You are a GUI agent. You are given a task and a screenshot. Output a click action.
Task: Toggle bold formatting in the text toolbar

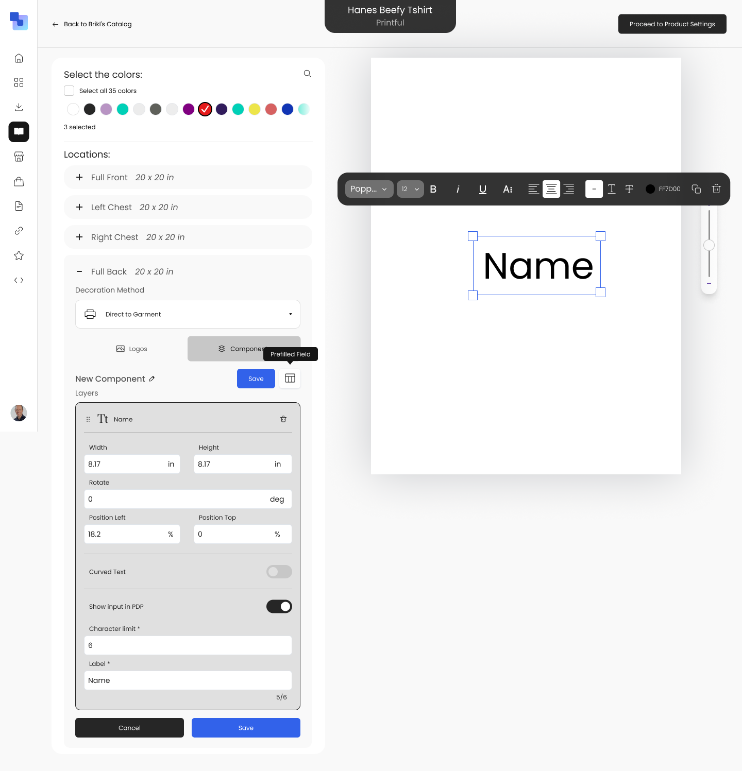click(433, 189)
